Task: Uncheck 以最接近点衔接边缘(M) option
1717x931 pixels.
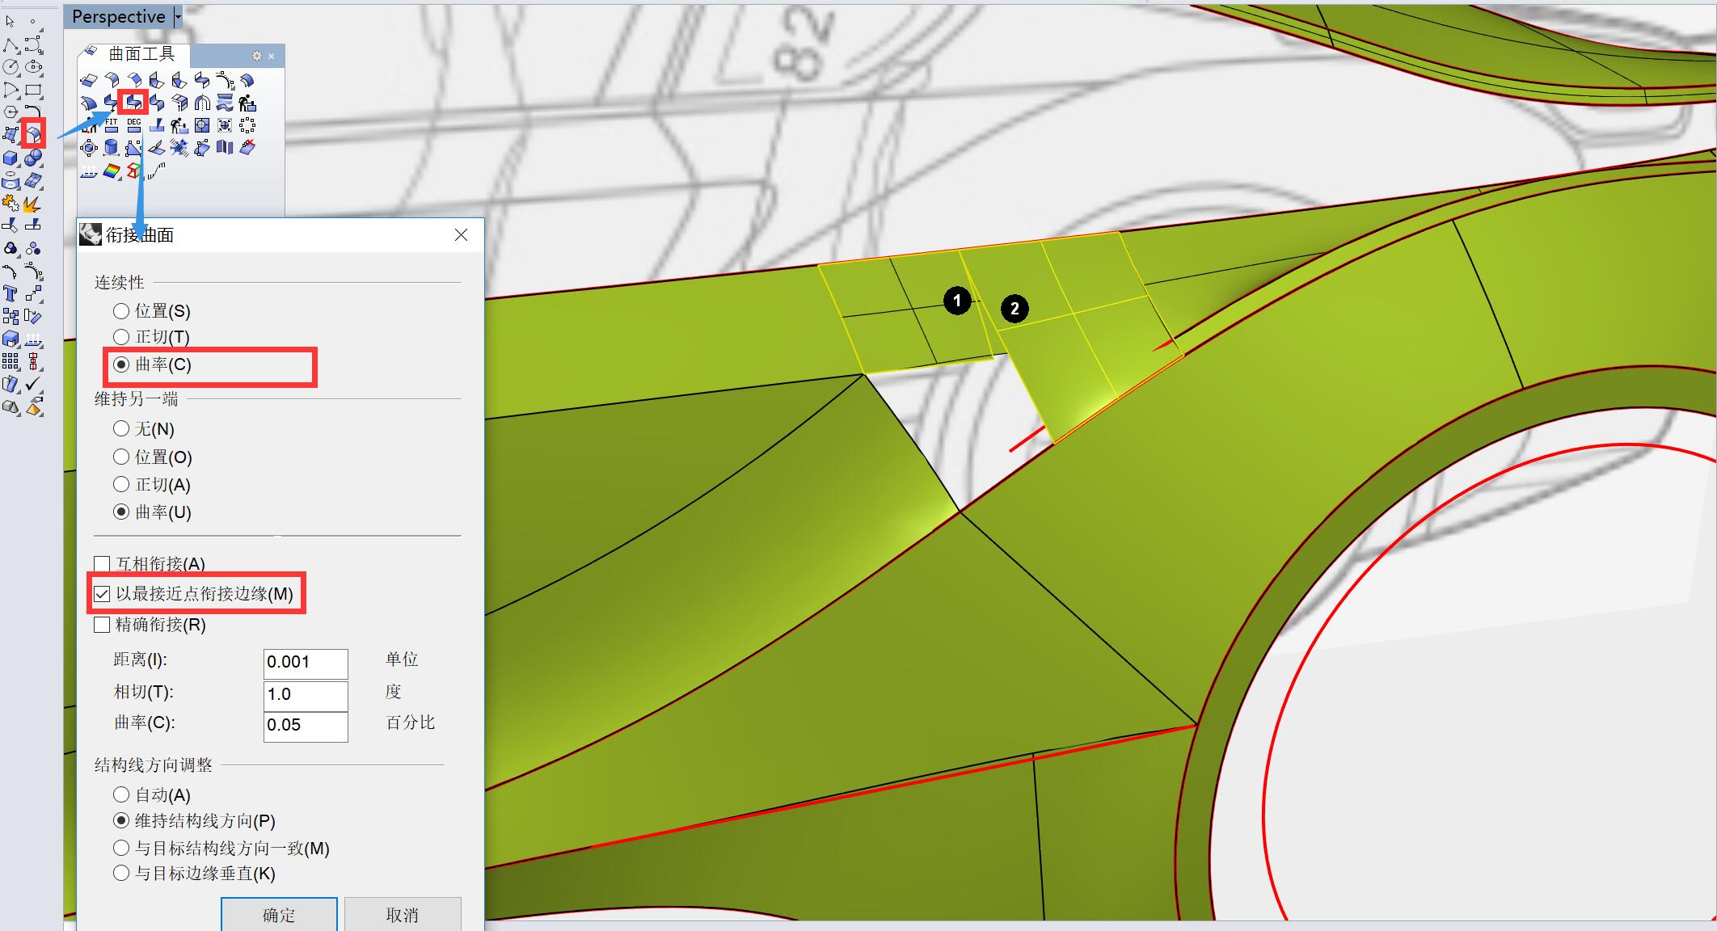Action: pyautogui.click(x=102, y=594)
